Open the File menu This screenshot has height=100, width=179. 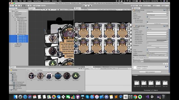20,1
